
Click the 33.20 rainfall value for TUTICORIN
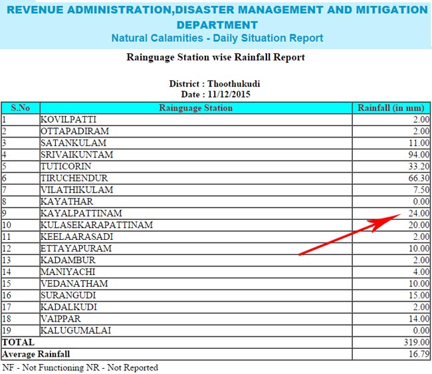[x=419, y=166]
